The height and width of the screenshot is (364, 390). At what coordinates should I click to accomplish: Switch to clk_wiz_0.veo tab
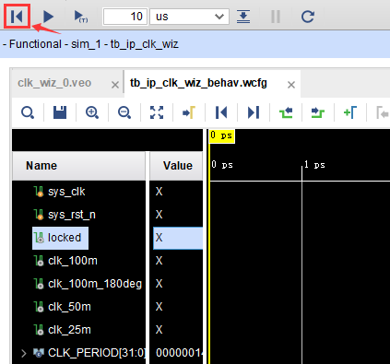pos(54,83)
